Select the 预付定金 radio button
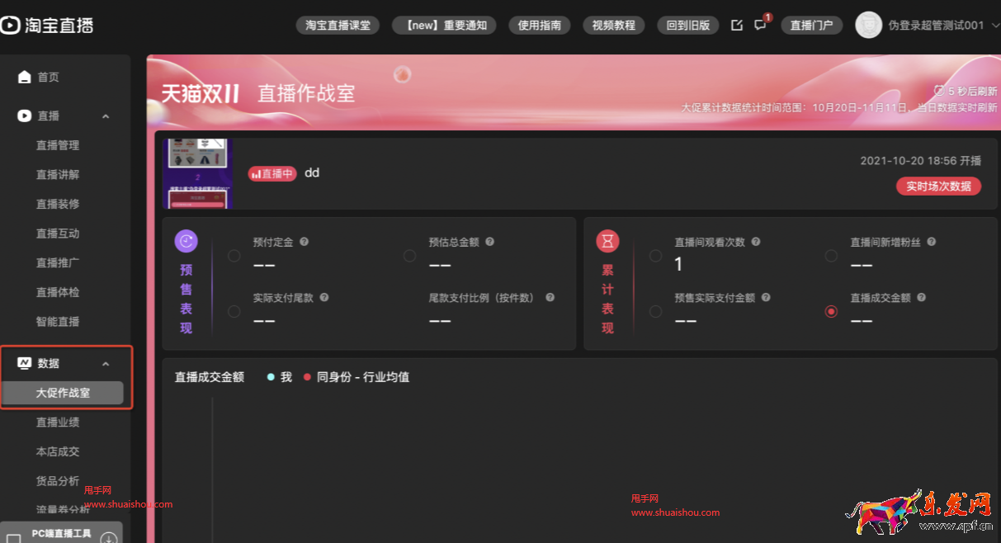 coord(234,256)
